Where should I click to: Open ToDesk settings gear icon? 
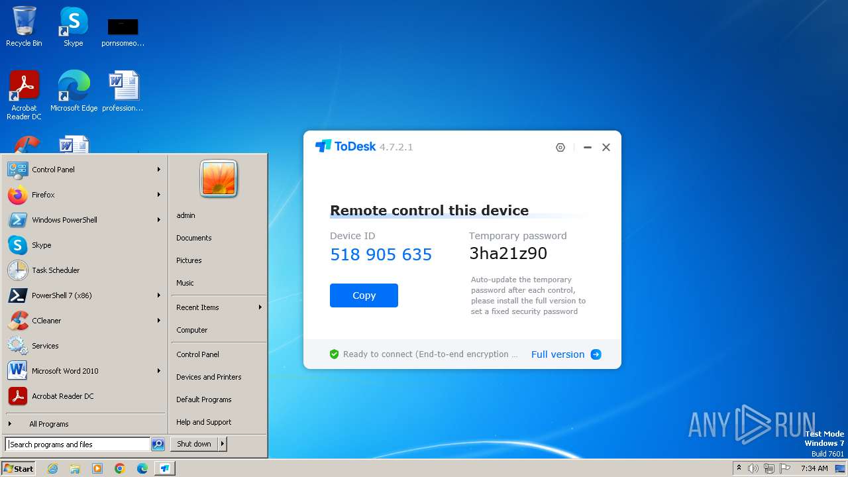(560, 148)
